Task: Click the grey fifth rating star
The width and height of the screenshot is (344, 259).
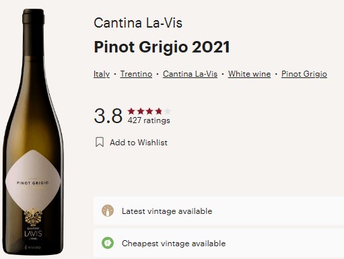Action: (x=168, y=111)
